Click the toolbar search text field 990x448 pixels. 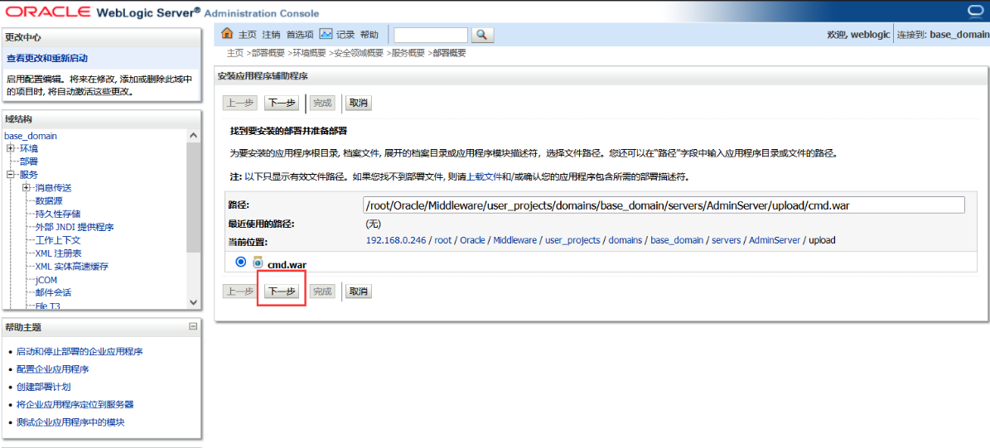coord(431,35)
